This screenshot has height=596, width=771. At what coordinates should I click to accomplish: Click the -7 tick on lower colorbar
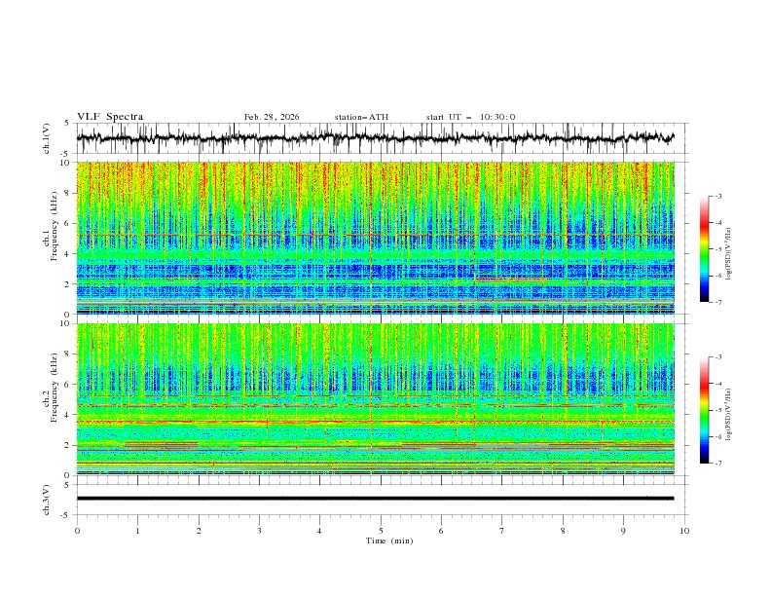[717, 463]
